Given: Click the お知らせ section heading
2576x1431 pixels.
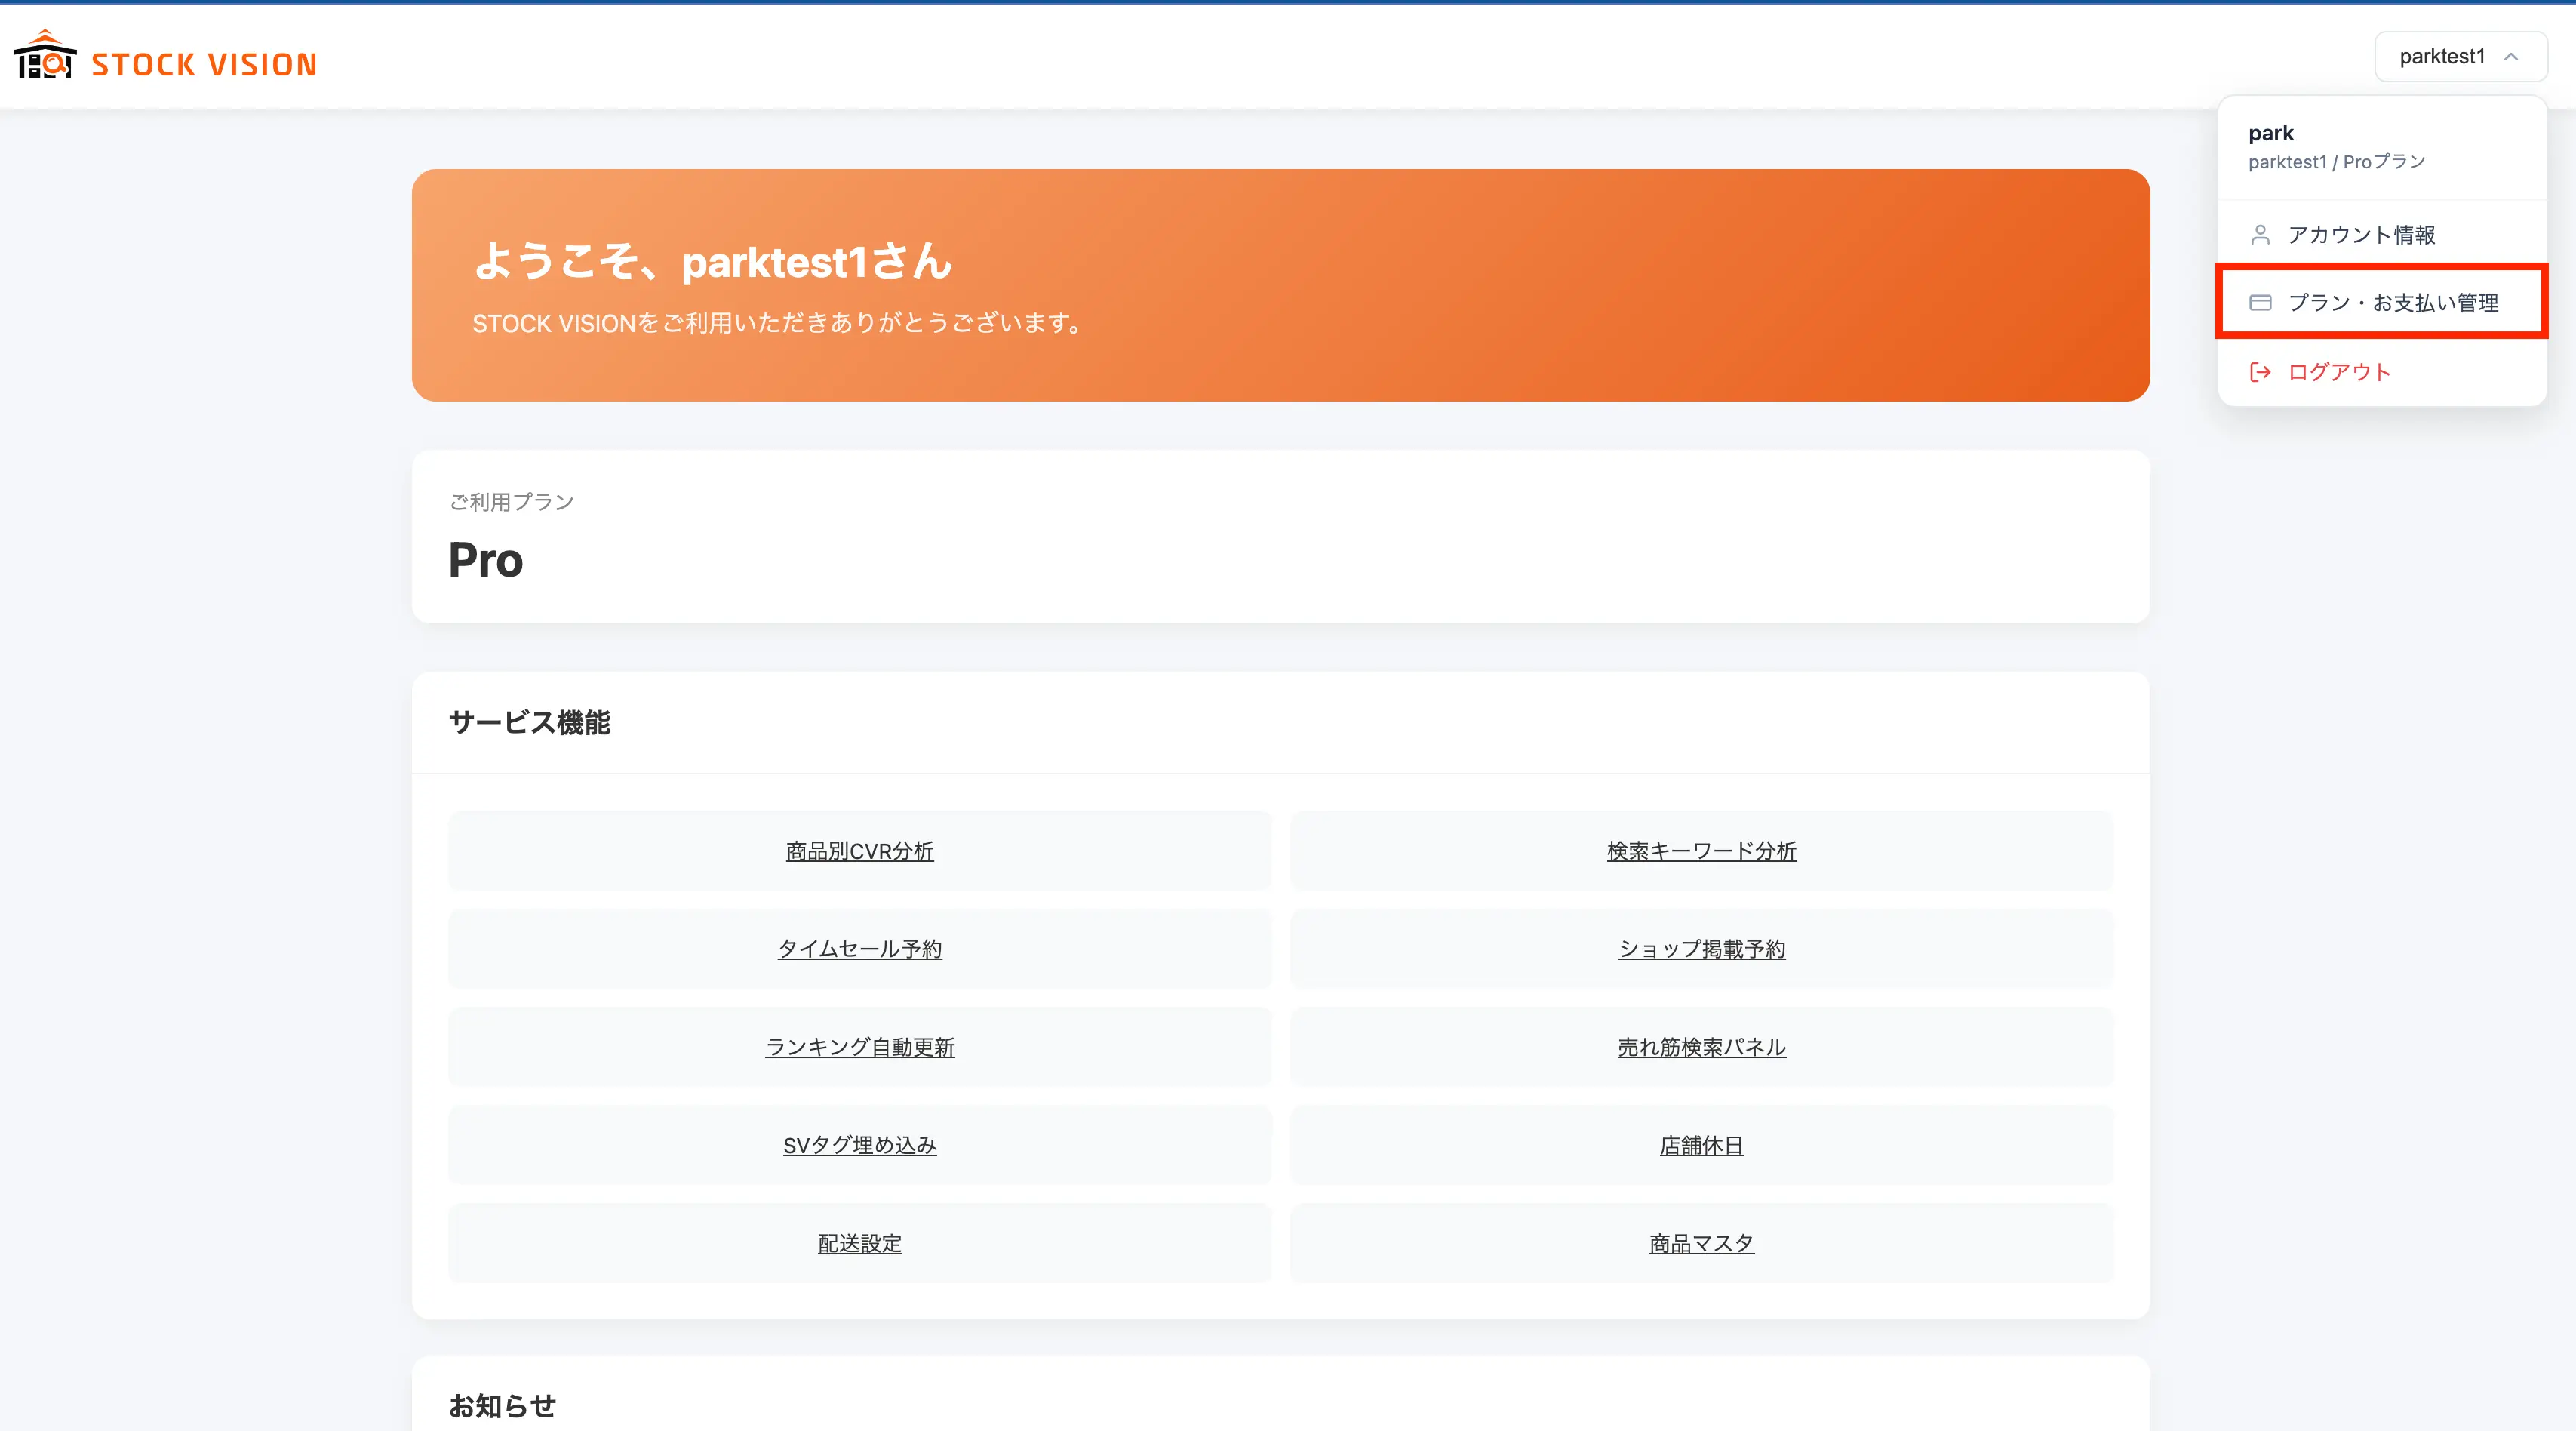Looking at the screenshot, I should click(502, 1406).
